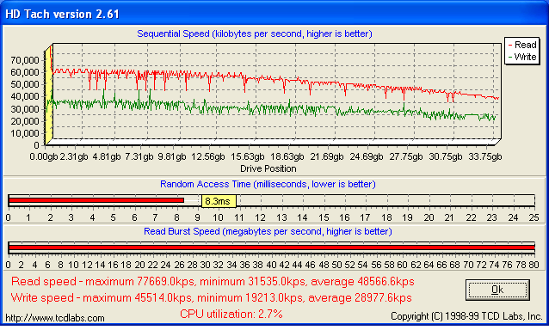The image size is (549, 330).
Task: Click the 30,000 y-axis label
Action: (x=24, y=109)
